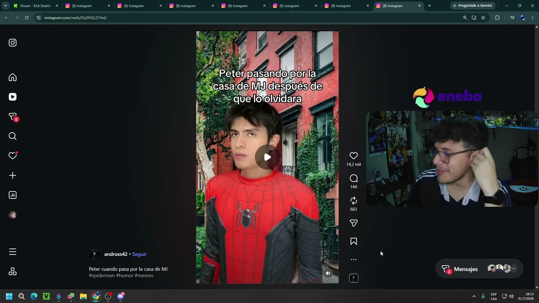Image resolution: width=539 pixels, height=303 pixels.
Task: Reload the Instagram page
Action: click(27, 18)
